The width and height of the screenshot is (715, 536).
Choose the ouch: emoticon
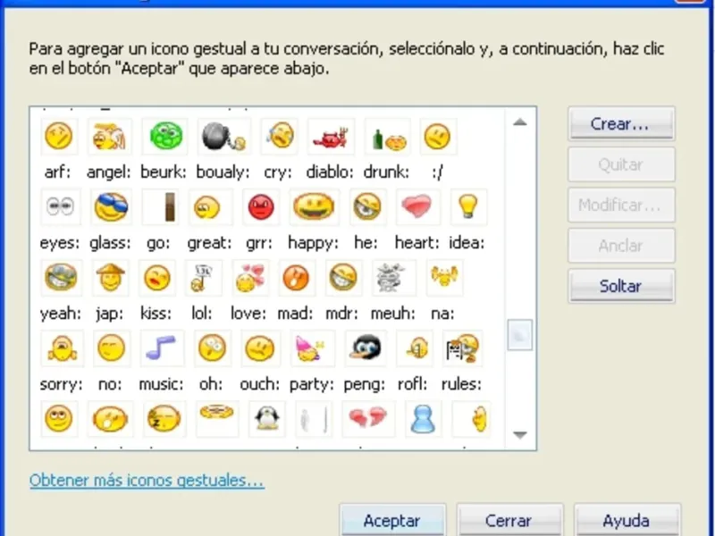click(259, 348)
